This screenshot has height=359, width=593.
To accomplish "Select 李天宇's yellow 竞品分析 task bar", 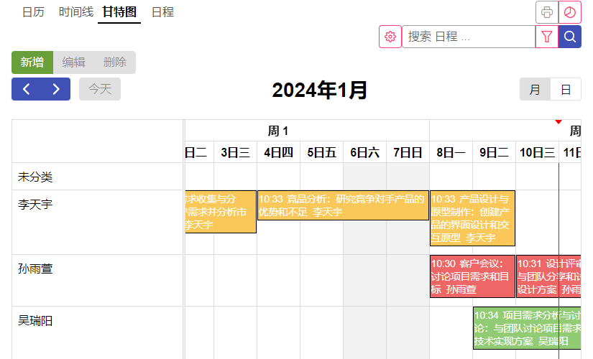I will click(343, 205).
